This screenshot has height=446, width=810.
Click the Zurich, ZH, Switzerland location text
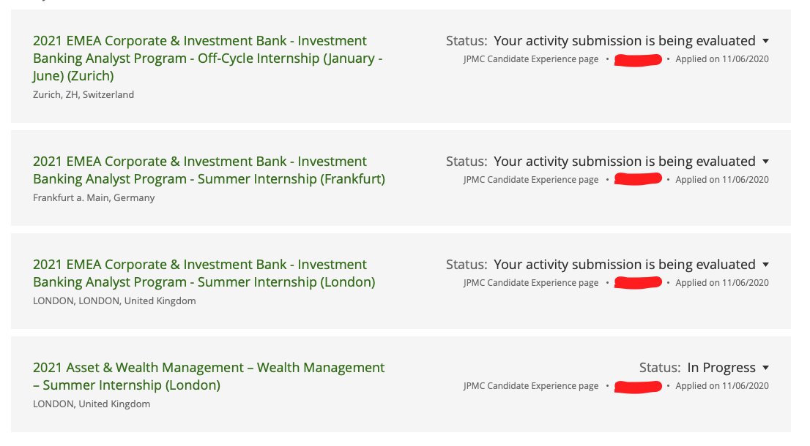point(83,94)
